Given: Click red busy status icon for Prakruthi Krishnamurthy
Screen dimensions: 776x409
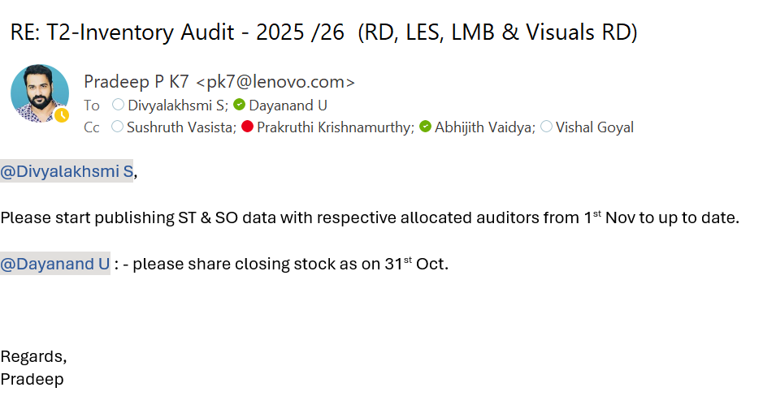Looking at the screenshot, I should point(247,127).
